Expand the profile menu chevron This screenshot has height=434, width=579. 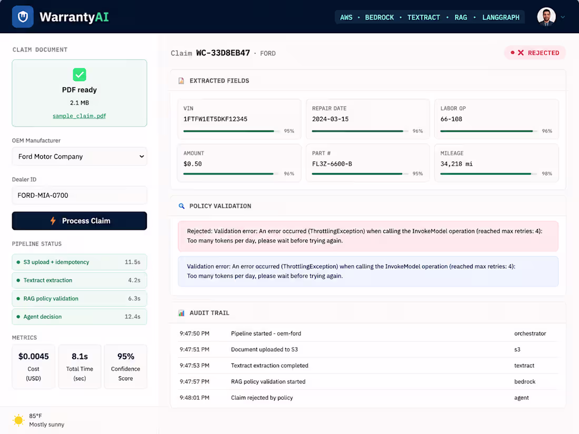click(x=563, y=17)
